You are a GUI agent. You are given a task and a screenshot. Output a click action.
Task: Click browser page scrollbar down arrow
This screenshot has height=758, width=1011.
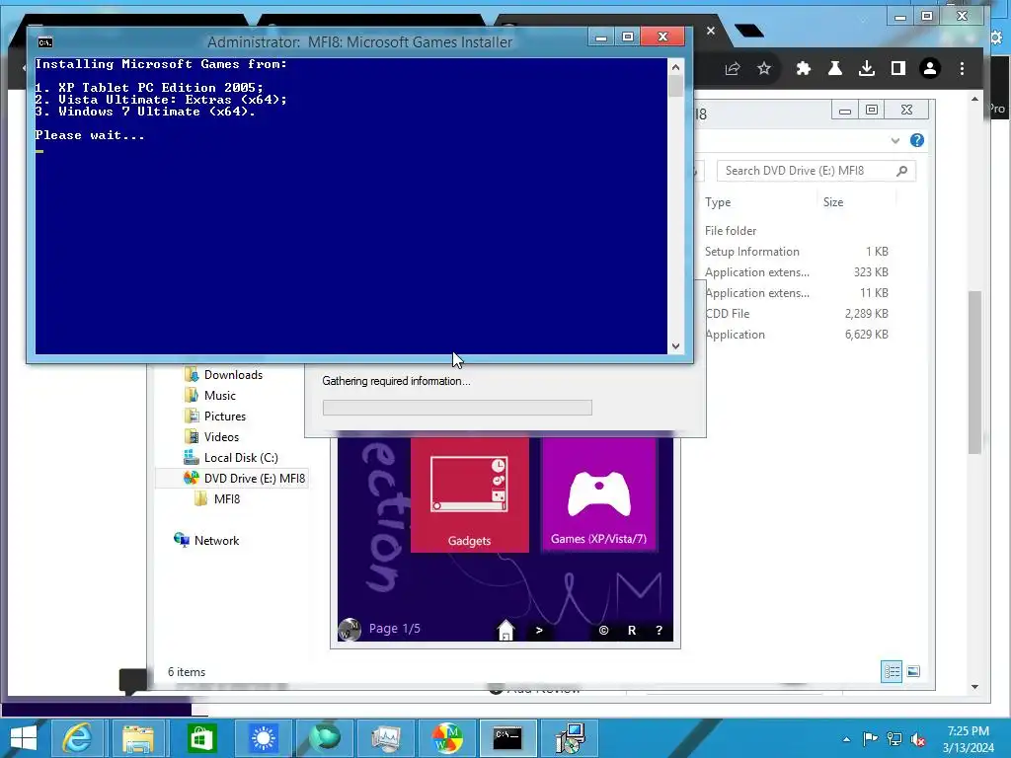pyautogui.click(x=974, y=687)
